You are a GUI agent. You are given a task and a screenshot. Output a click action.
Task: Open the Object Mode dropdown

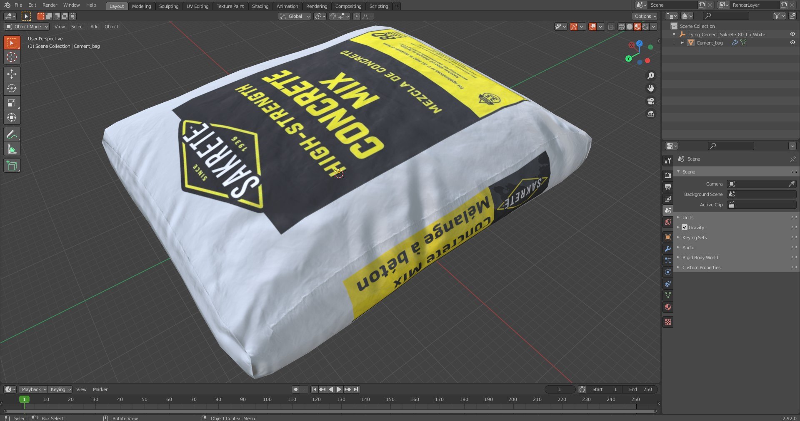[x=27, y=27]
